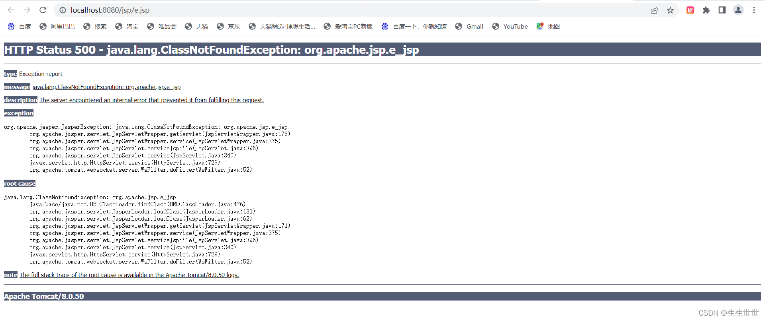Open the Extensions puzzle piece menu

pos(706,10)
